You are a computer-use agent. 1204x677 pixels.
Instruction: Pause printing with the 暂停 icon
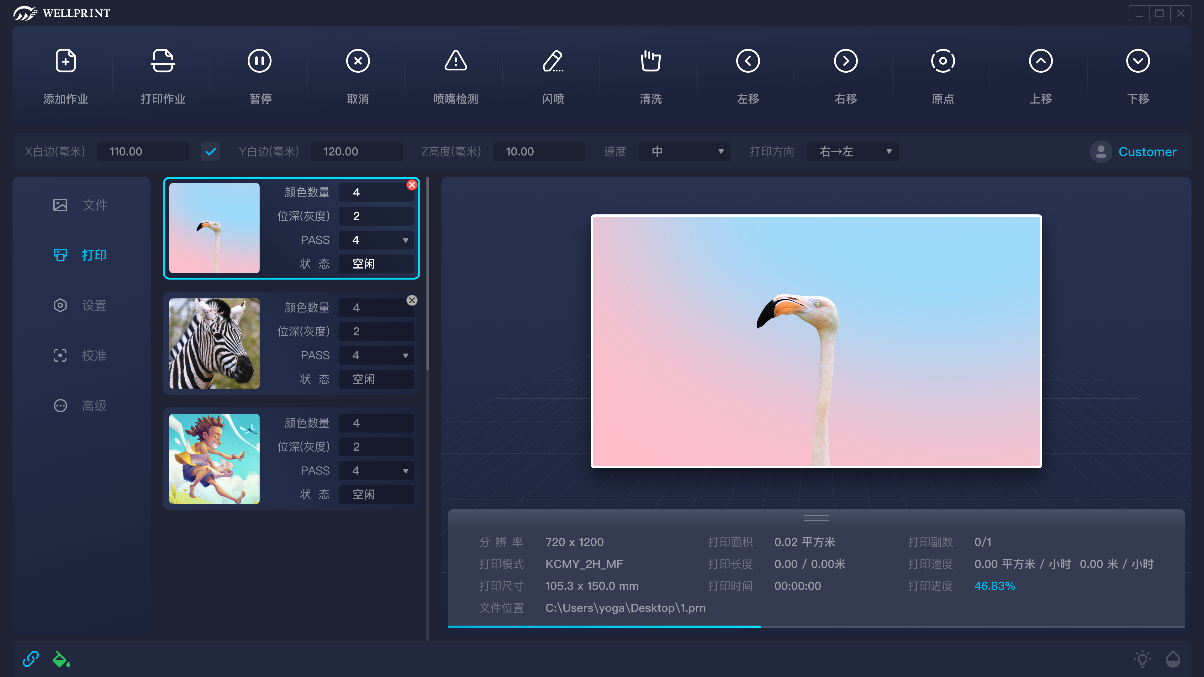point(260,61)
